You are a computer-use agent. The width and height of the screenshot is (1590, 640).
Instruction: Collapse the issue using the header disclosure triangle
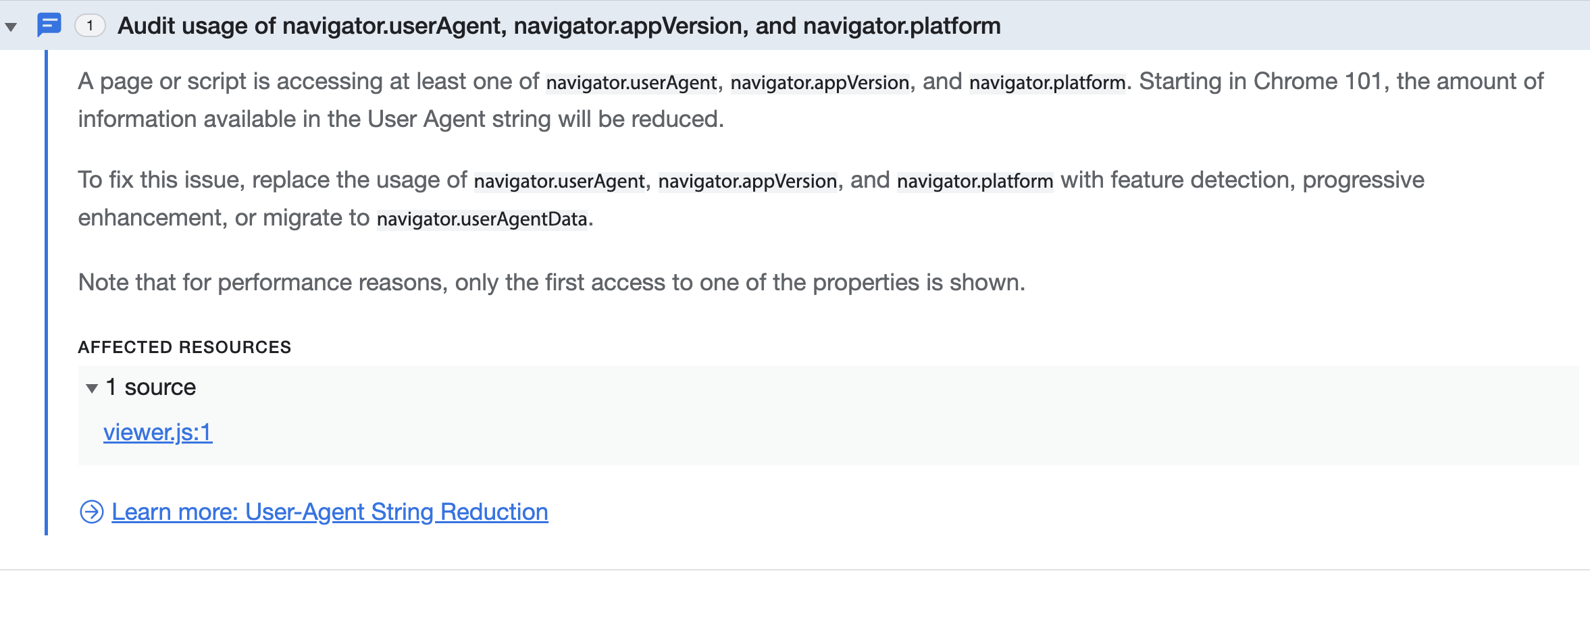point(11,27)
